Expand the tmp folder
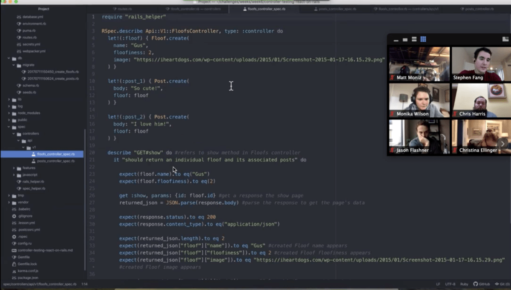The height and width of the screenshot is (290, 511). point(9,195)
